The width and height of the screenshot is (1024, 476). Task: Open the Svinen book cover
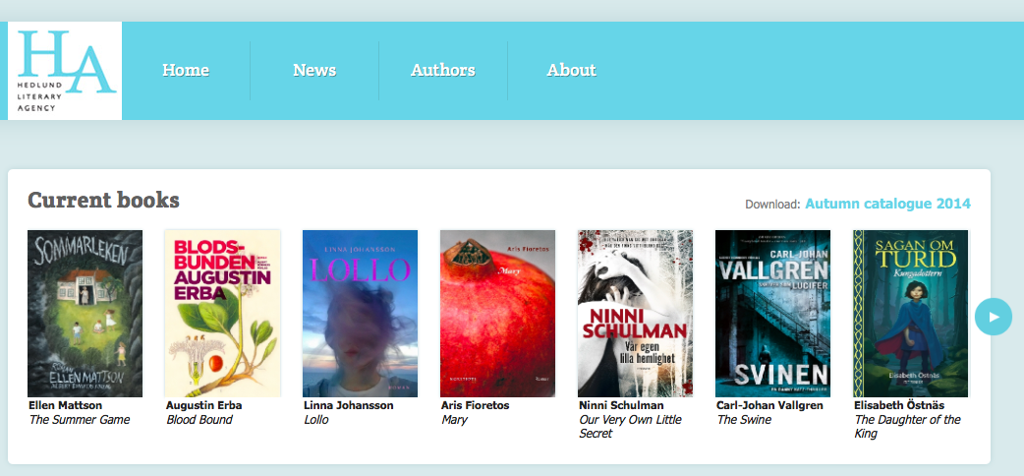[772, 313]
